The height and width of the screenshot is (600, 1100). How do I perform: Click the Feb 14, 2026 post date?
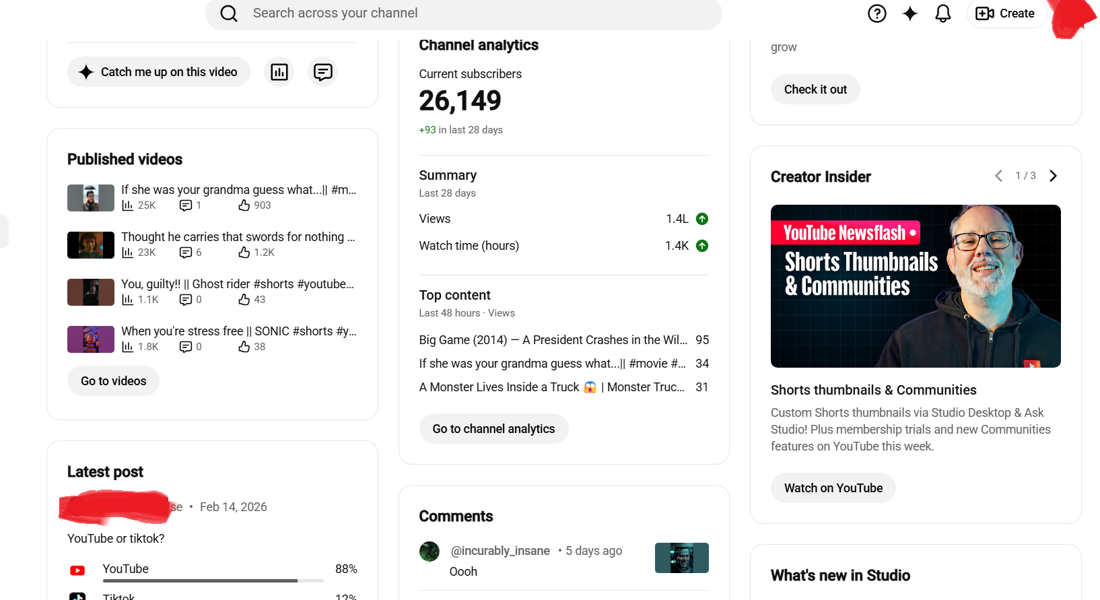pyautogui.click(x=234, y=507)
